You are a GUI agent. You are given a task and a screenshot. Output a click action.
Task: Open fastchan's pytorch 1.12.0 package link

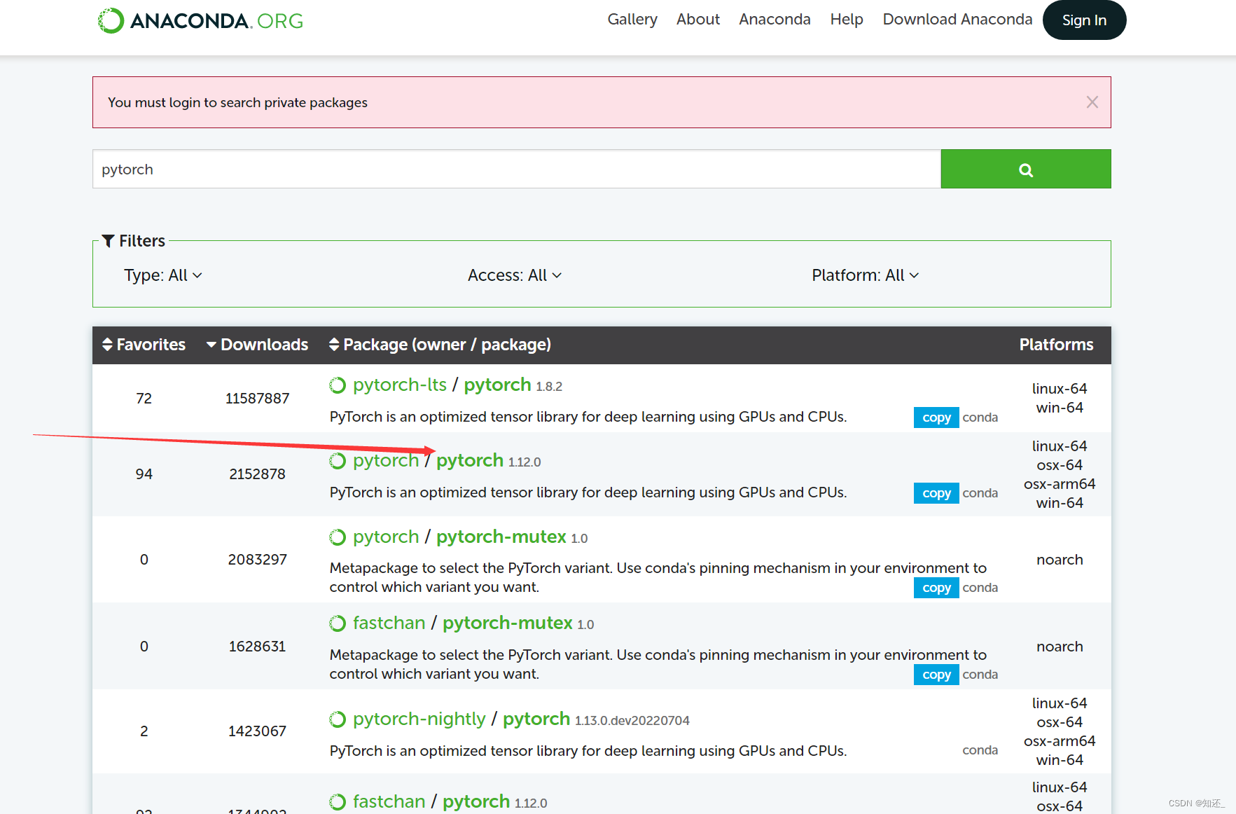(x=476, y=802)
